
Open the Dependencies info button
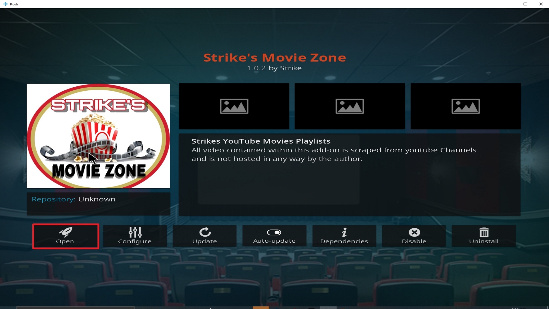point(344,236)
